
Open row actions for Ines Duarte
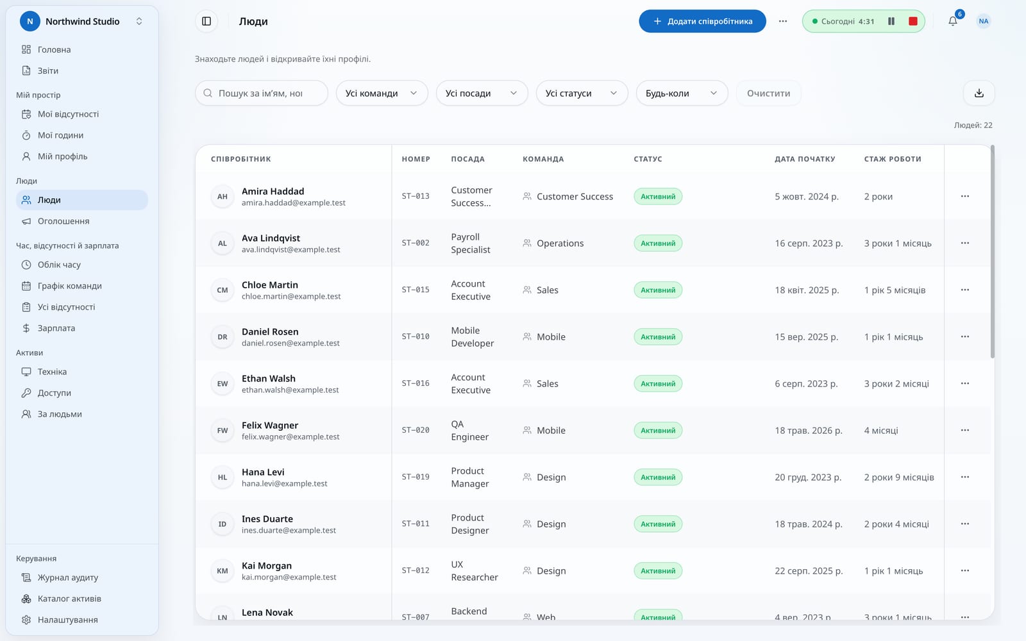point(965,524)
